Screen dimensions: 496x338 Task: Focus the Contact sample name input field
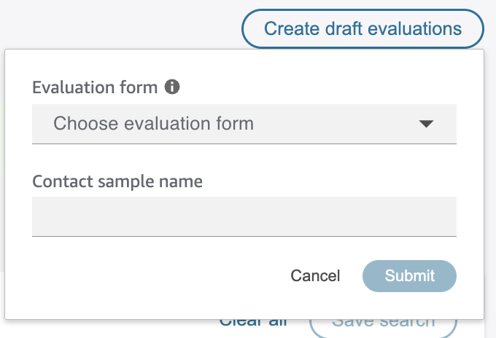244,216
